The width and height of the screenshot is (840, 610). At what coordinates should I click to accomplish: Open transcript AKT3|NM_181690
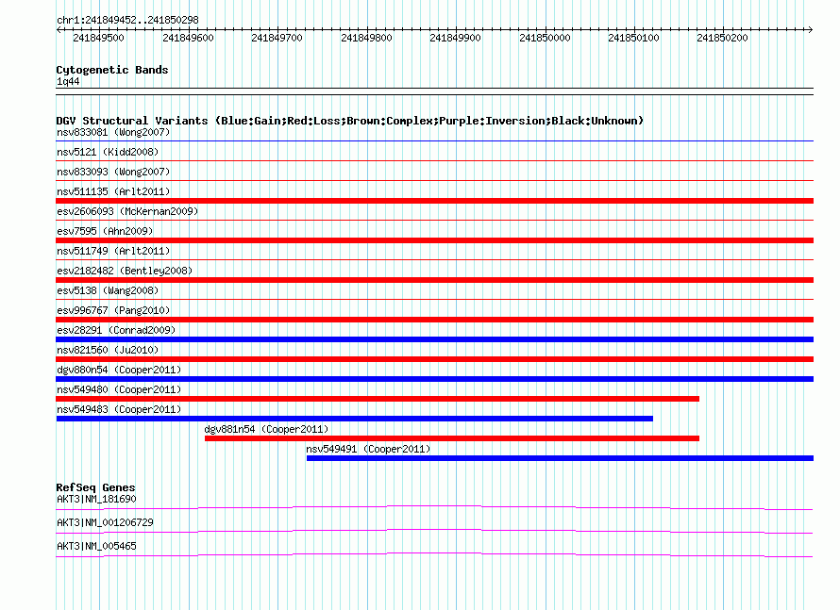[96, 500]
